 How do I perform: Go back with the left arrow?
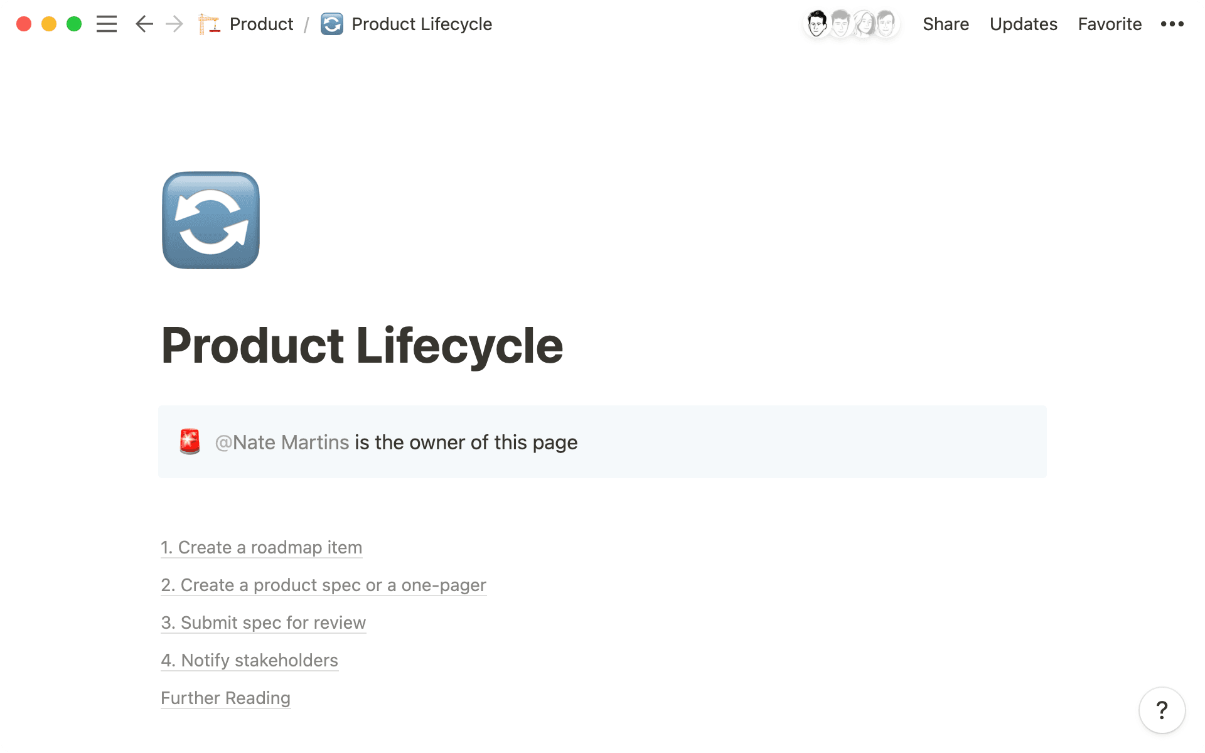144,24
